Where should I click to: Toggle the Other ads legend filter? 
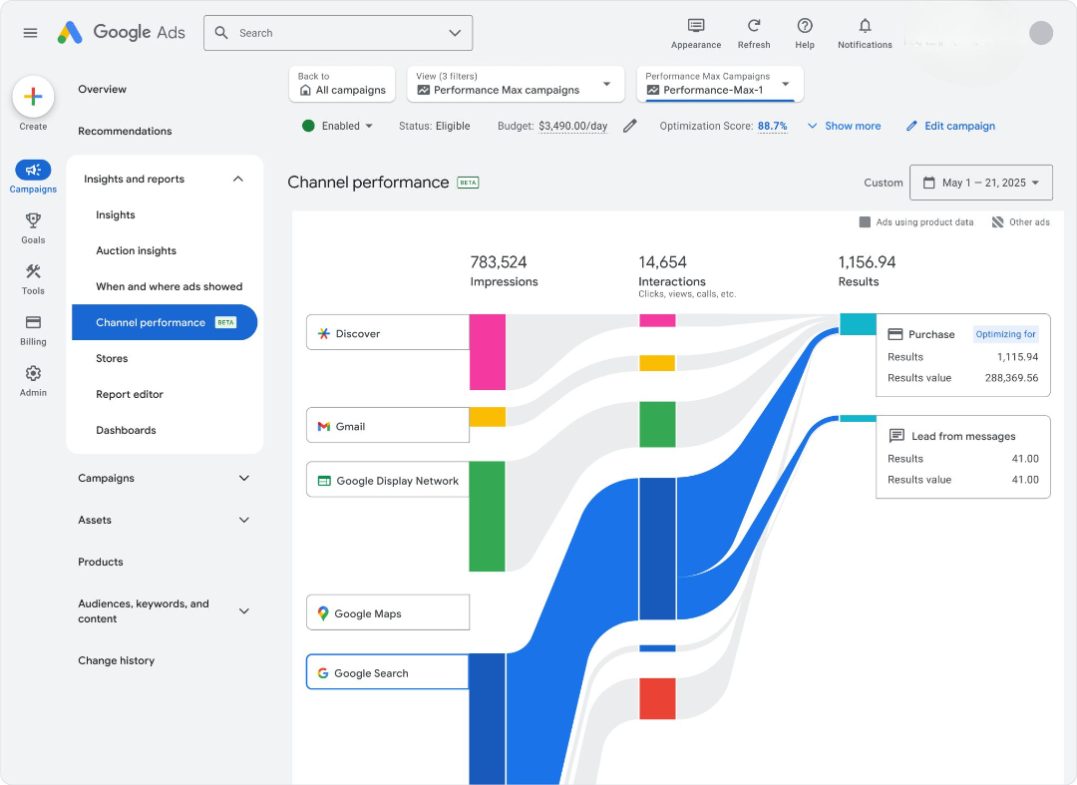click(1020, 221)
